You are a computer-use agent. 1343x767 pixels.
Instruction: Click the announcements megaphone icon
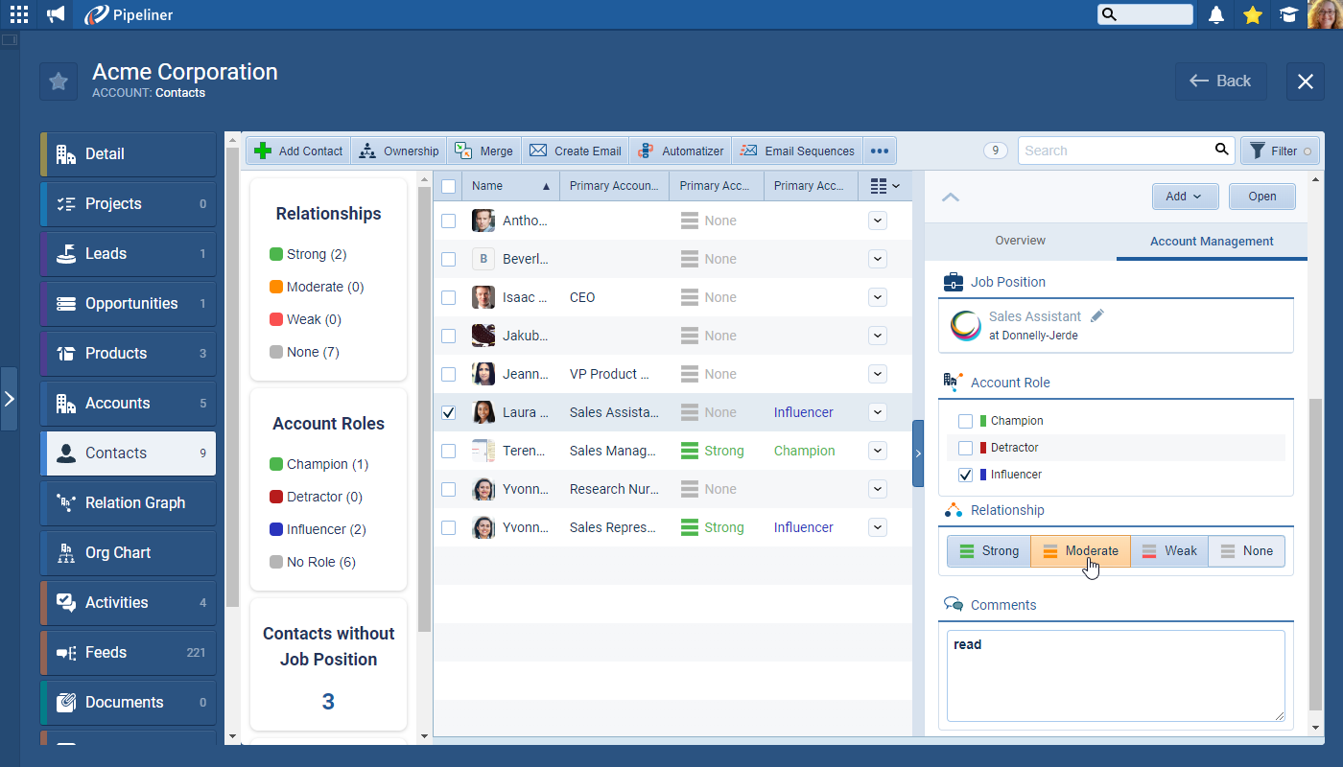point(56,14)
